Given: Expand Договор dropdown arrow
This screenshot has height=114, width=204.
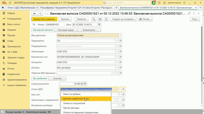Looking at the screenshot, I should (117, 67).
